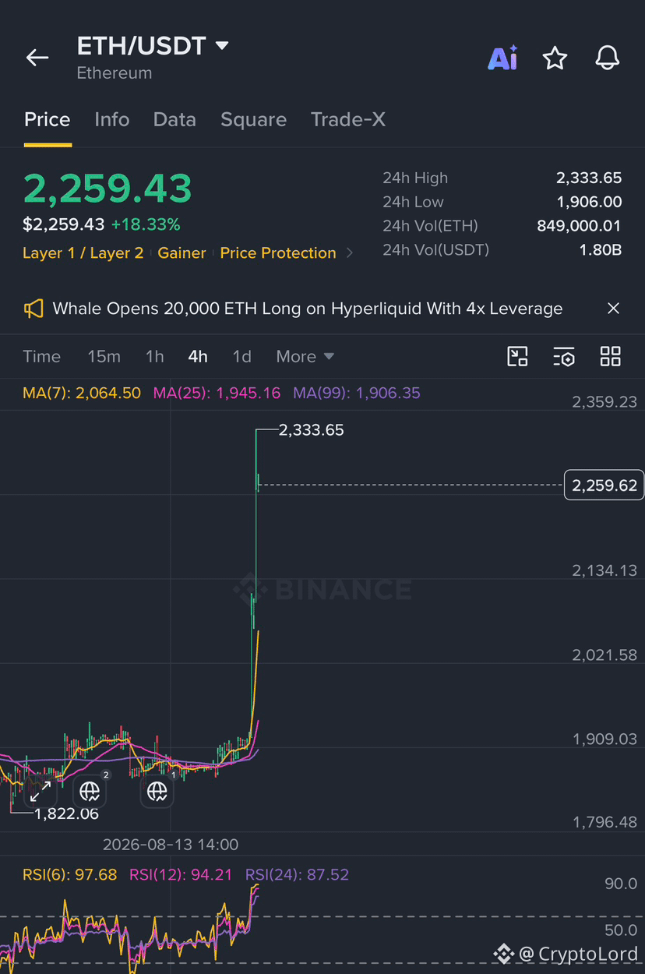
Task: Select the 1d chart interval
Action: pyautogui.click(x=241, y=357)
